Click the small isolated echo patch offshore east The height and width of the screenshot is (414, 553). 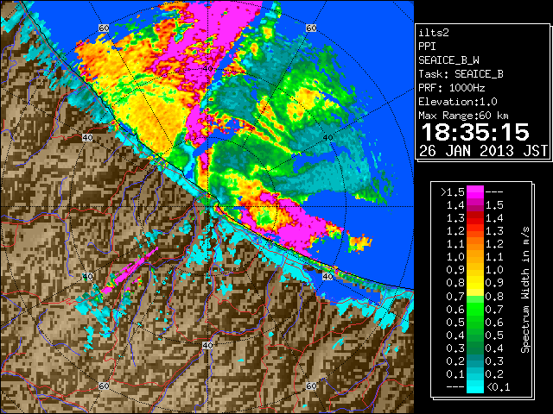(x=359, y=242)
